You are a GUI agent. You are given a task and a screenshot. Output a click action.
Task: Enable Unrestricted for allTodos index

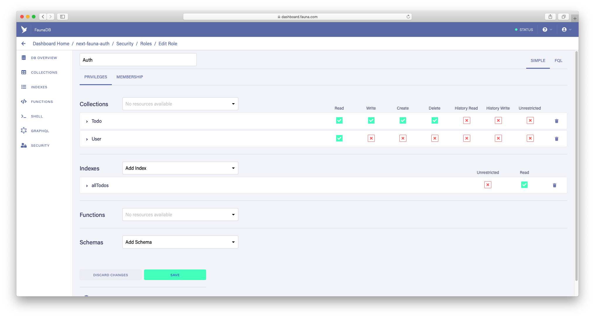(488, 185)
